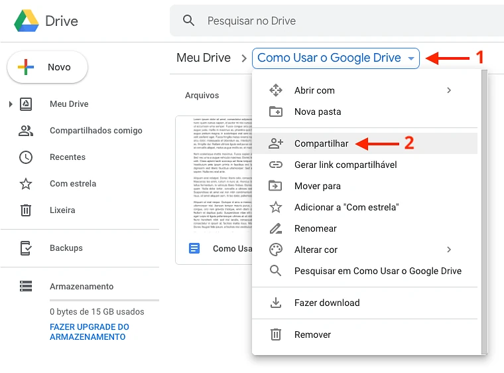Click the Fazer download arrow icon

tap(276, 303)
